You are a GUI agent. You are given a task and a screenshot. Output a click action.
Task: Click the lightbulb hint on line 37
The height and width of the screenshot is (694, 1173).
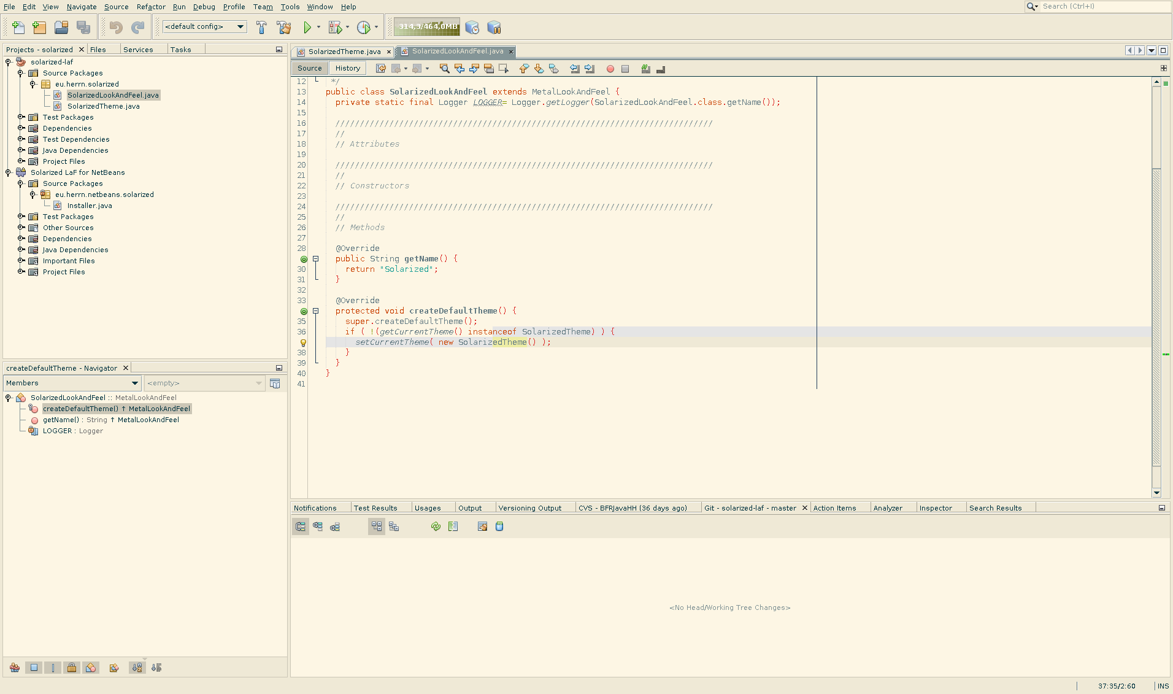tap(303, 342)
